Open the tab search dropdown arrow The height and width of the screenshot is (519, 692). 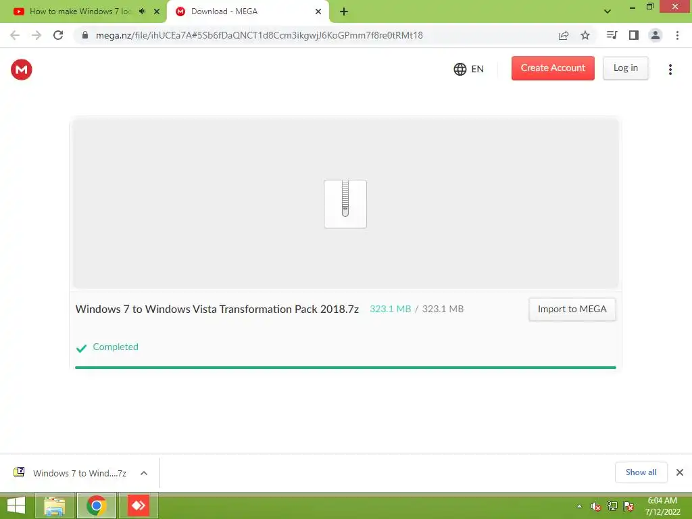tap(608, 11)
